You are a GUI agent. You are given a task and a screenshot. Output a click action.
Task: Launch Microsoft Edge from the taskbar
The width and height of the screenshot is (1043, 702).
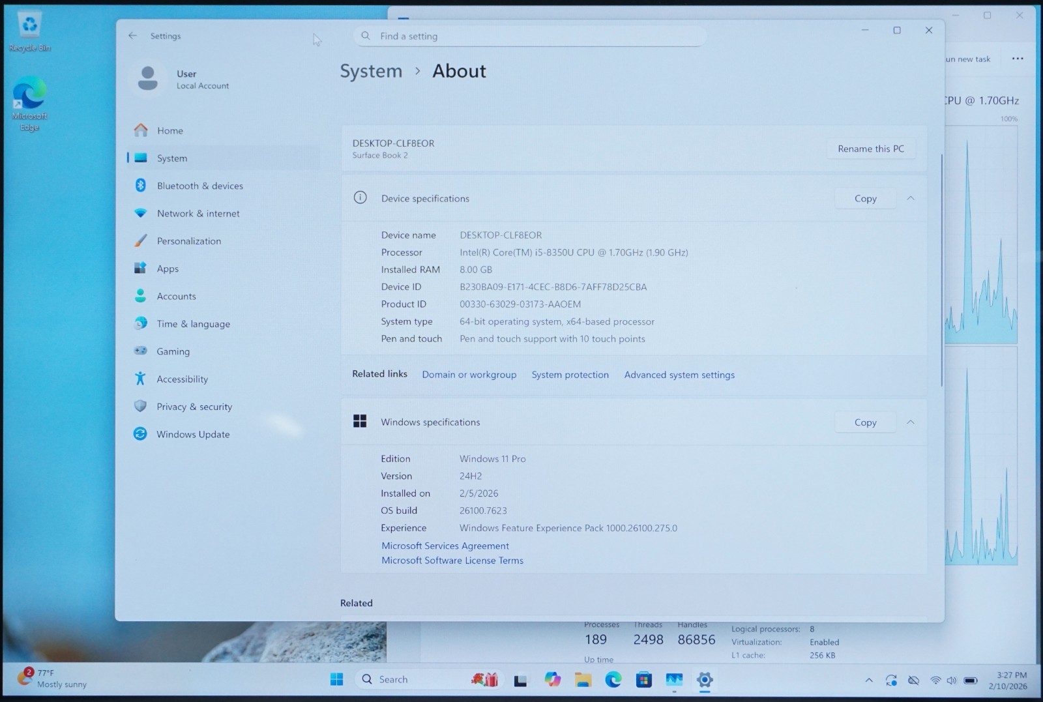pos(613,679)
